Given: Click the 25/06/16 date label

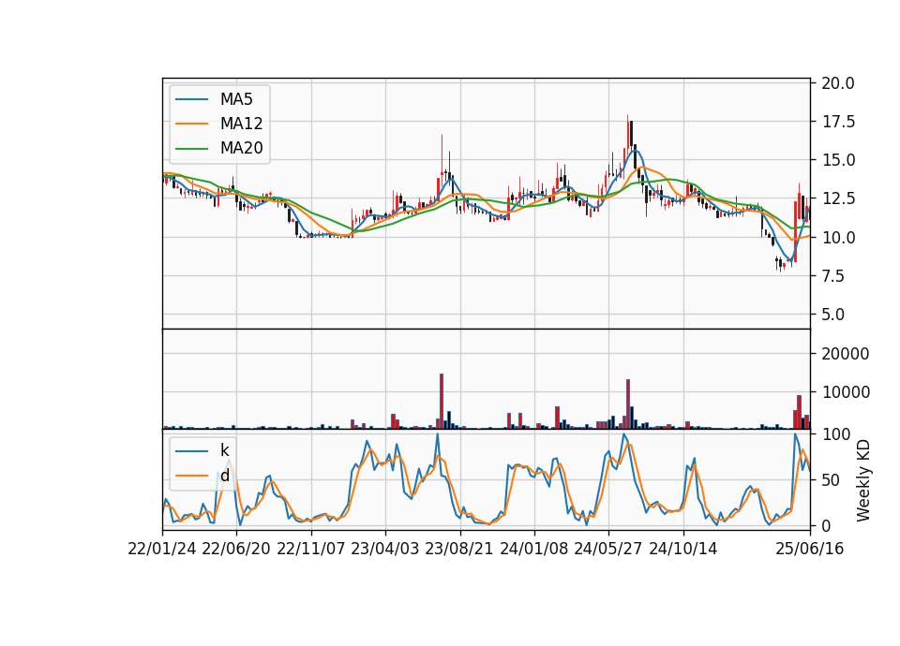Looking at the screenshot, I should 810,550.
